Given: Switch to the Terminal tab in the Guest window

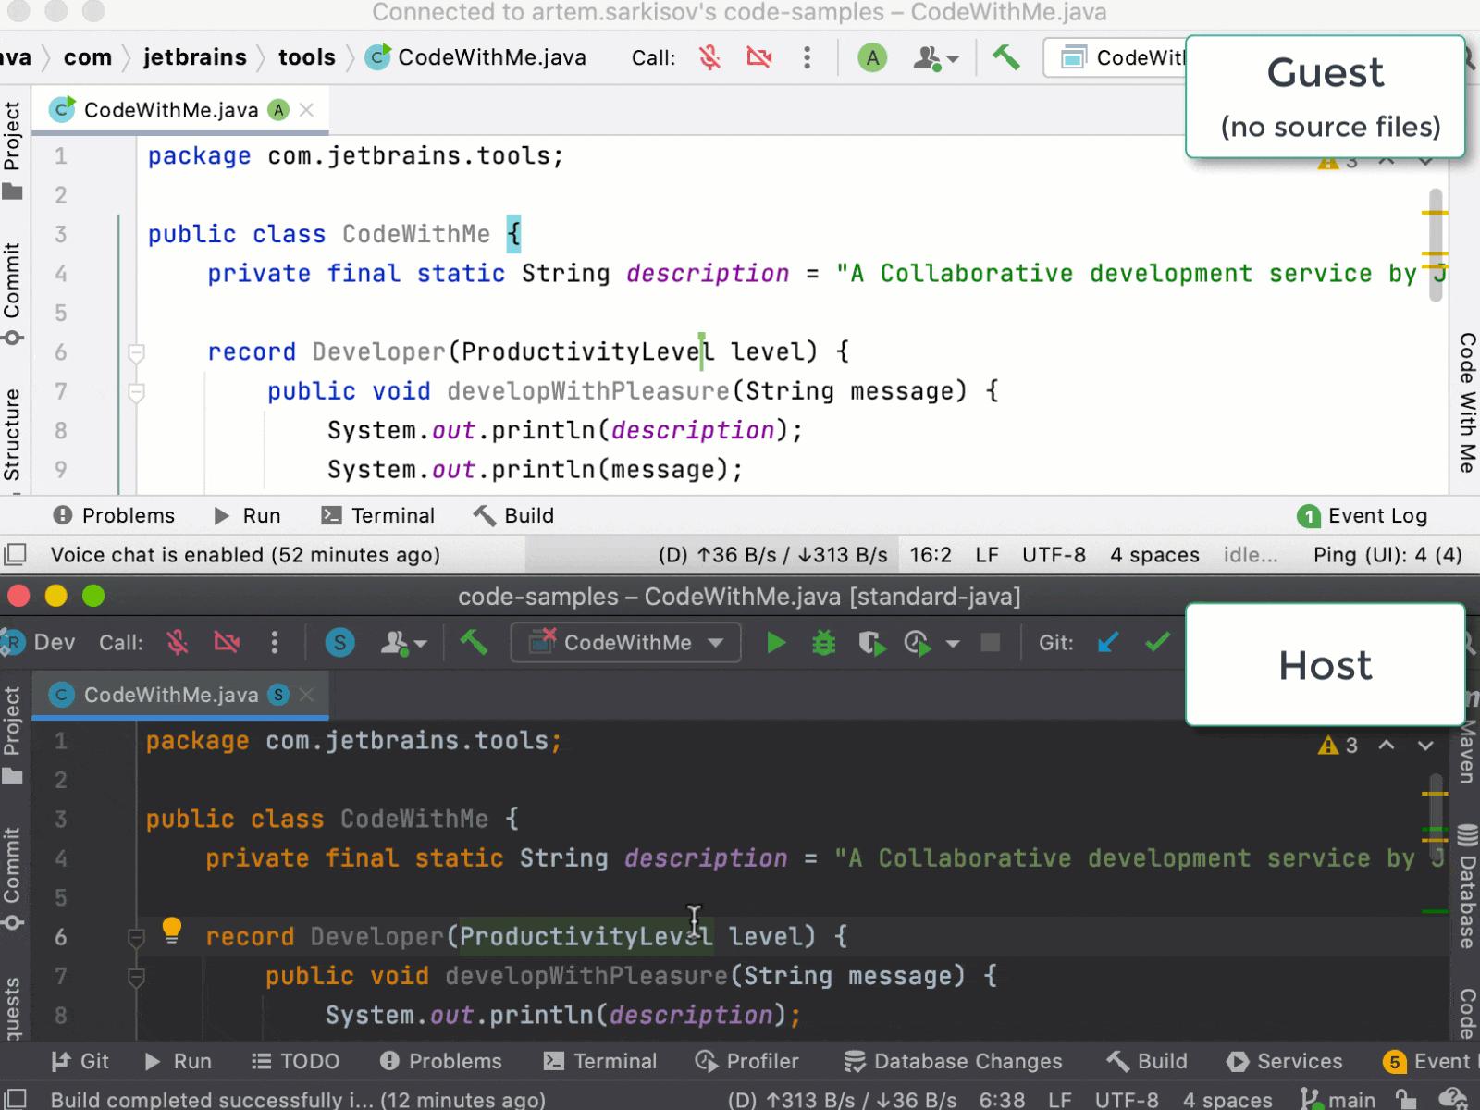Looking at the screenshot, I should 392,515.
